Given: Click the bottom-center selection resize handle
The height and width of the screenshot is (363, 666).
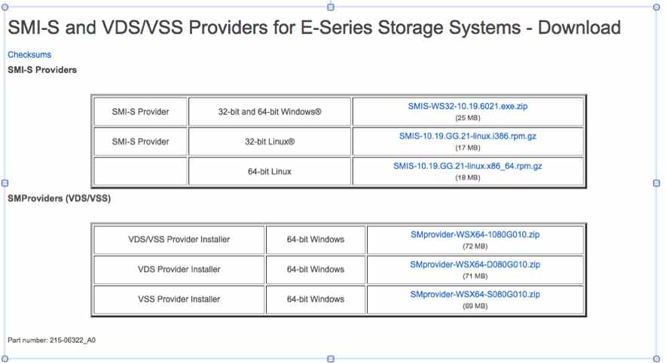Looking at the screenshot, I should [331, 358].
